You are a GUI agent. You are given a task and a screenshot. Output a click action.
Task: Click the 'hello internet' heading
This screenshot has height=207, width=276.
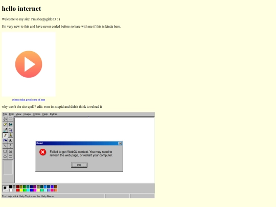point(21,9)
